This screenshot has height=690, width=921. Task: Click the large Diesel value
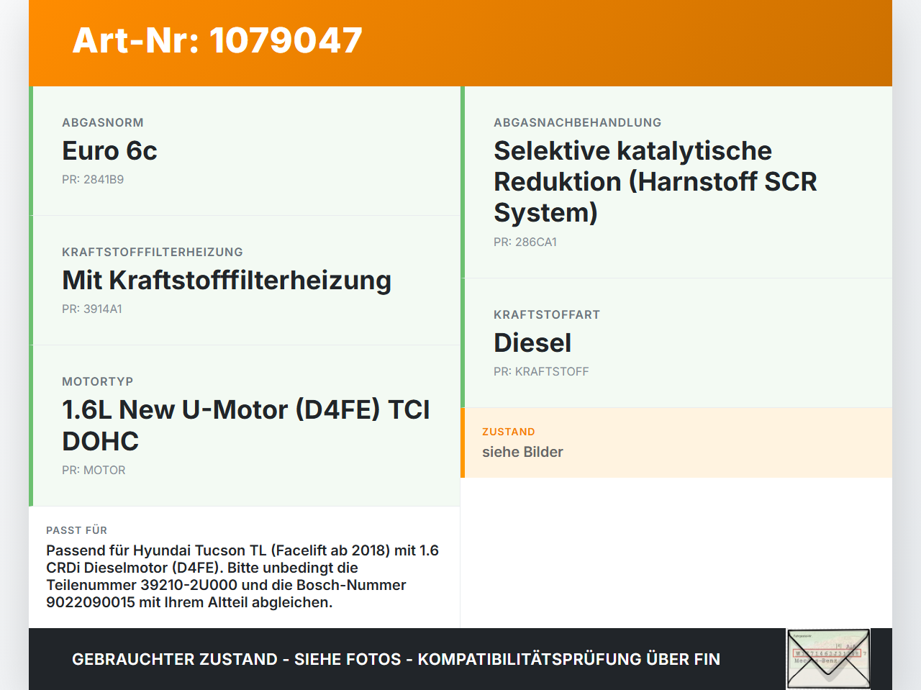532,342
